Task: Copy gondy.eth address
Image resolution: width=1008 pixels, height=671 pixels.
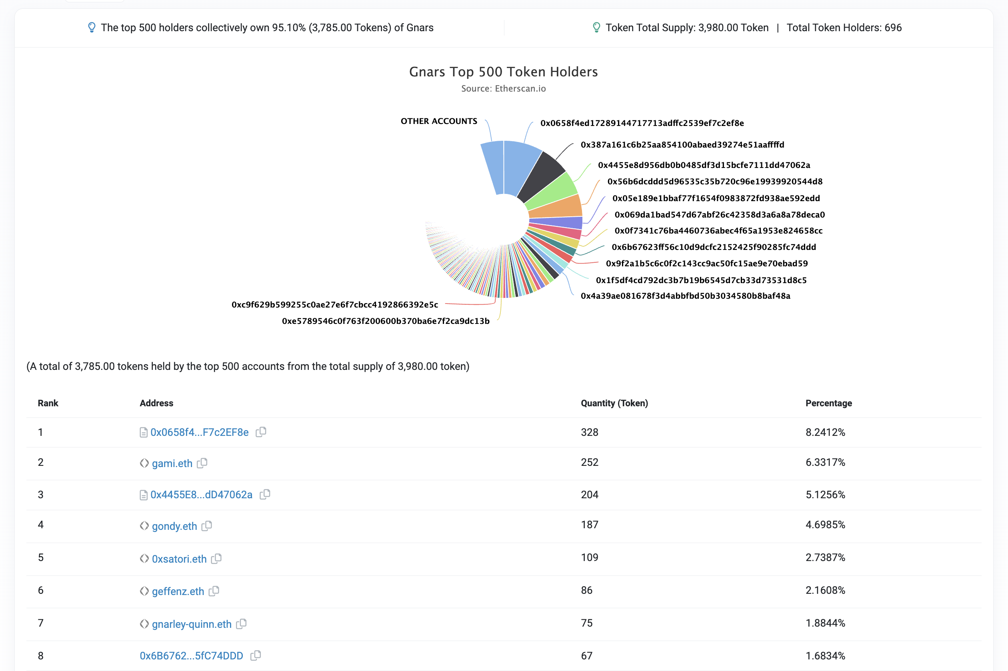Action: coord(207,525)
